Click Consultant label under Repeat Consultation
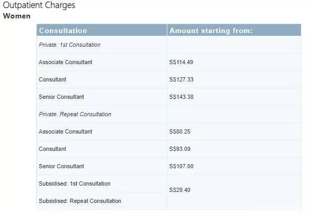This screenshot has width=312, height=214. click(52, 149)
